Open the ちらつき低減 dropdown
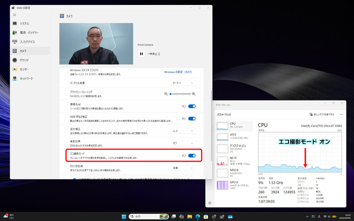The width and height of the screenshot is (354, 221). click(x=183, y=168)
